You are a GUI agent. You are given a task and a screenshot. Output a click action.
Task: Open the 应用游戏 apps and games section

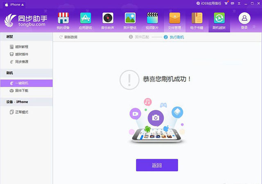coord(86,21)
